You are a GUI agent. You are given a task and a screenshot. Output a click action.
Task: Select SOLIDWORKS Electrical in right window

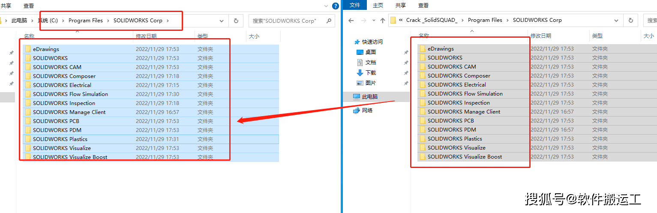537,85
